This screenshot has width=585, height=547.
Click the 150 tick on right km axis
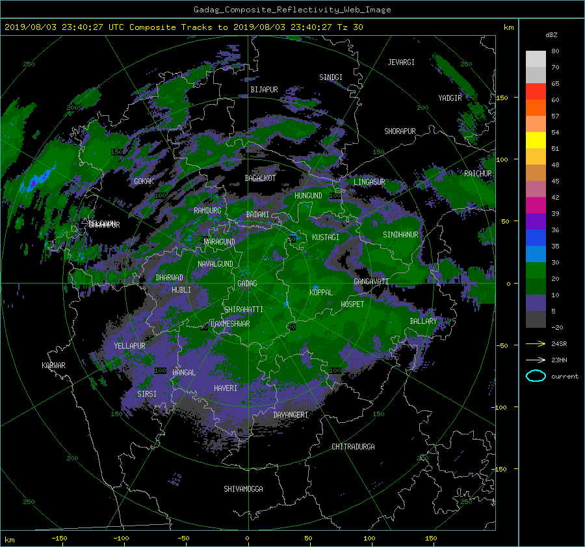(x=502, y=98)
